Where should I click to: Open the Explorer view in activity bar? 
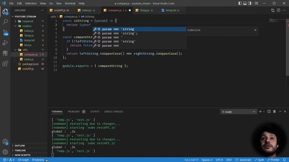(5, 12)
